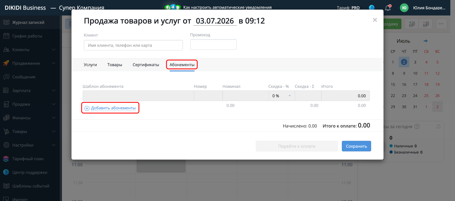
Task: Switch to the Сертификаты tab
Action: tap(146, 65)
